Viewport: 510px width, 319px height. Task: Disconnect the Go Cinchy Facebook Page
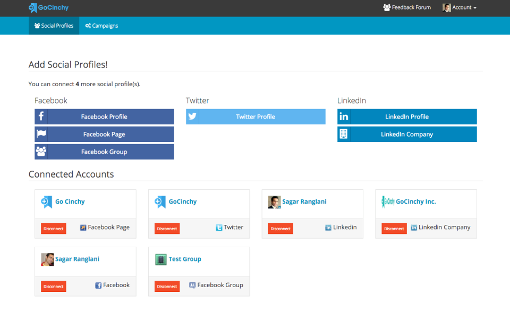pyautogui.click(x=54, y=229)
